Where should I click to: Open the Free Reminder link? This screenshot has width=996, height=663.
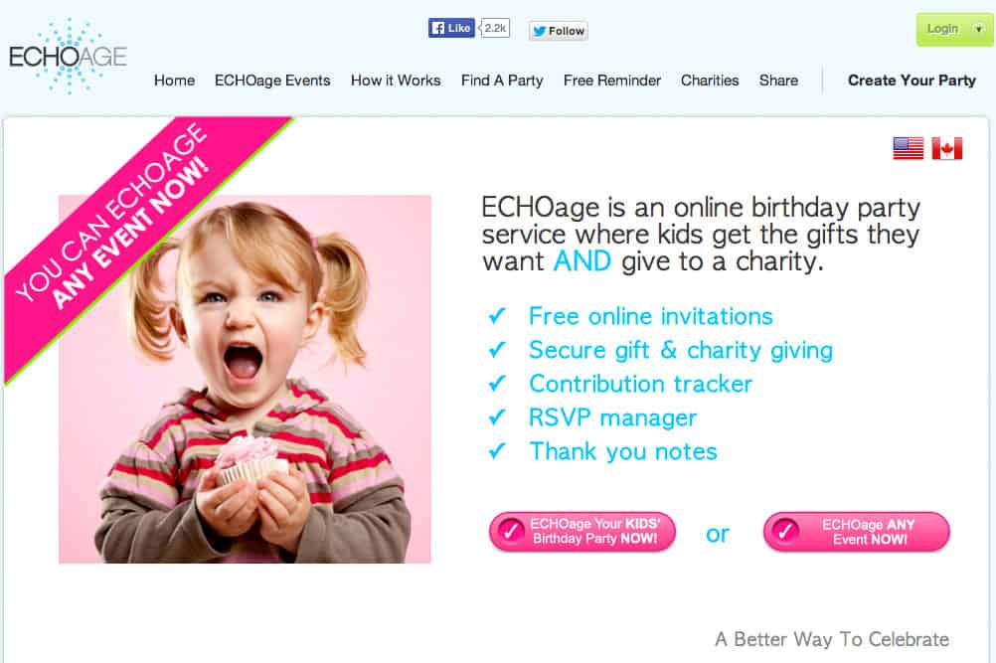click(612, 81)
